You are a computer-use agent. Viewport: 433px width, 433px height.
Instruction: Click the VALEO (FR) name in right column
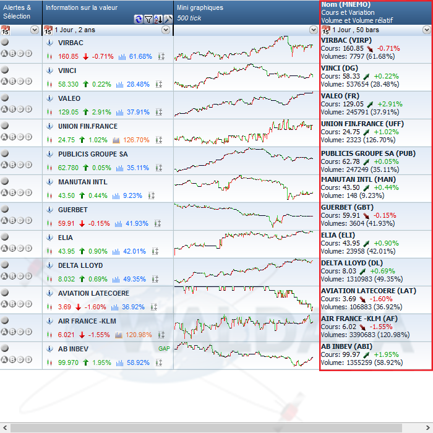pos(340,96)
